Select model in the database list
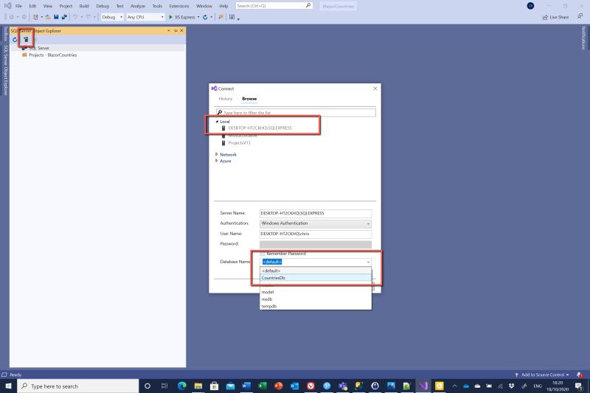Screen dimensions: 590x393 point(316,292)
